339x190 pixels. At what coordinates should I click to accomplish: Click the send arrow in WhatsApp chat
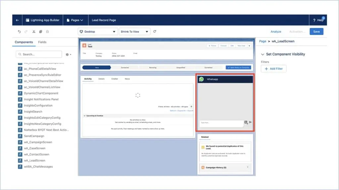[250, 122]
